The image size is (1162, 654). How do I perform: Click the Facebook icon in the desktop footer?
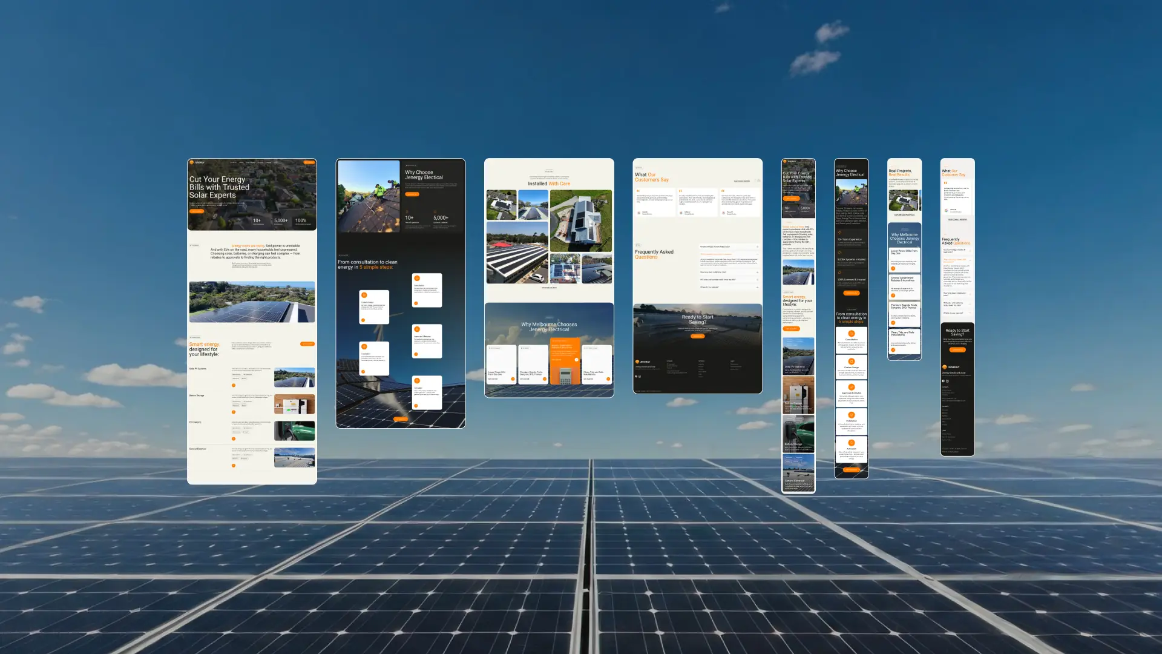coord(636,377)
